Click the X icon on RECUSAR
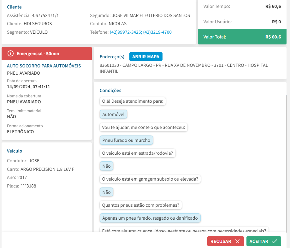The image size is (290, 248). click(237, 241)
